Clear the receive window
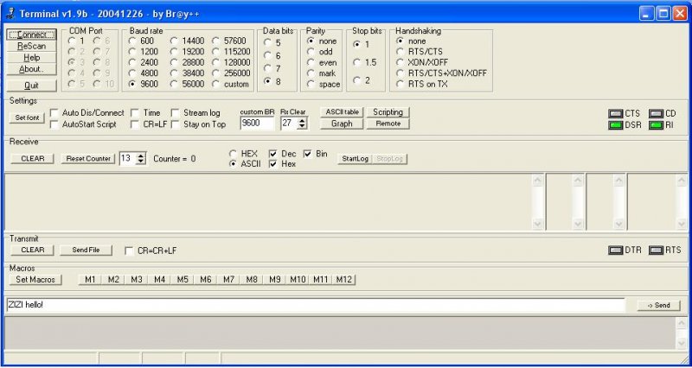 pos(33,159)
